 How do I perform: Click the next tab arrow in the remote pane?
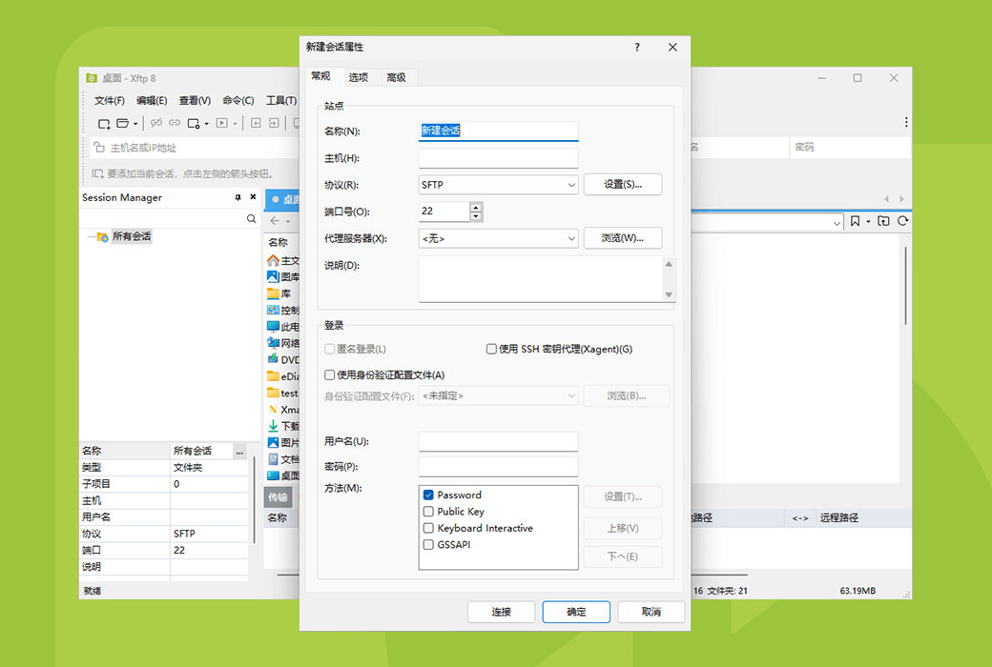pos(901,198)
